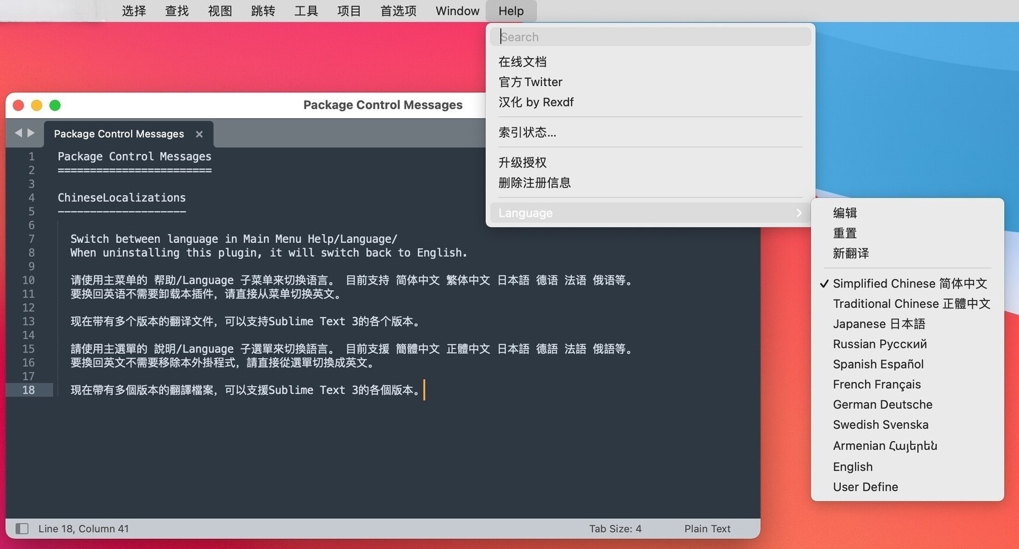Switch language to French Français
Image resolution: width=1019 pixels, height=549 pixels.
(907, 384)
